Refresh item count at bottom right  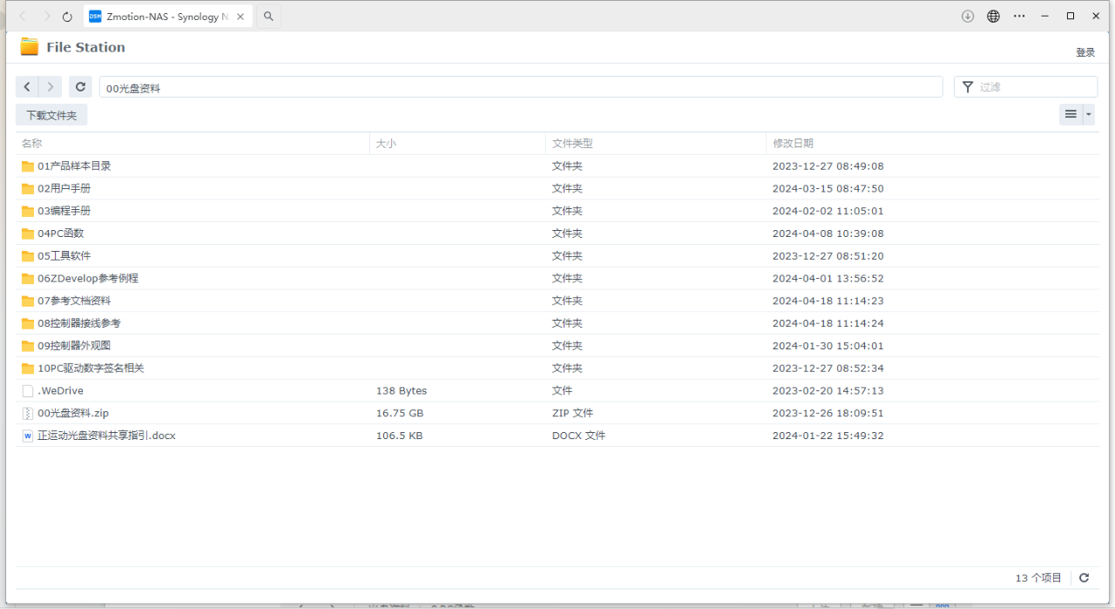[x=1085, y=578]
